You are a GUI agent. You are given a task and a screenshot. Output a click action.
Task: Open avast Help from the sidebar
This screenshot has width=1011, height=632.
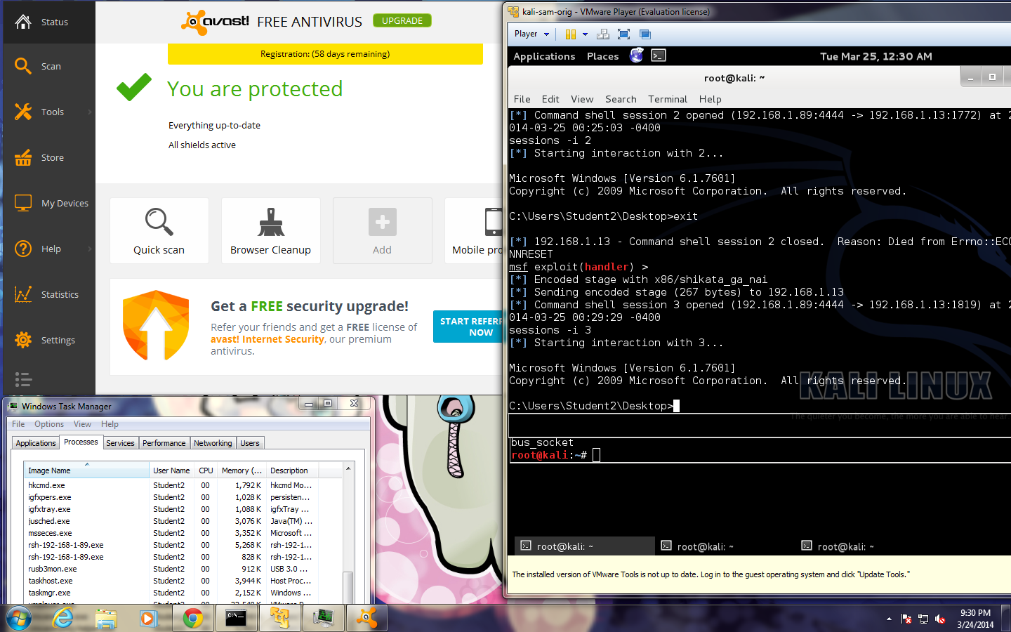point(49,249)
